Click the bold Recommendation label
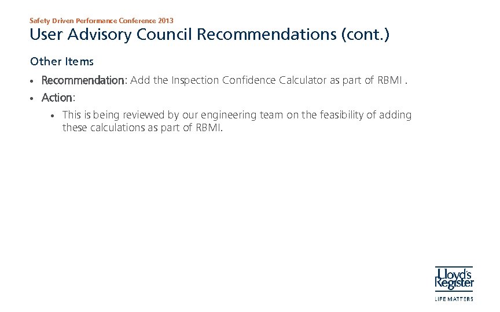The height and width of the screenshot is (312, 500). tap(83, 80)
